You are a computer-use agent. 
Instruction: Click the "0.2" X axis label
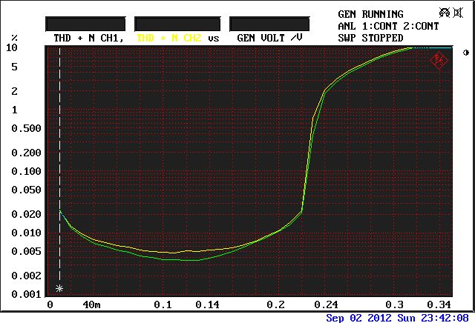click(276, 304)
